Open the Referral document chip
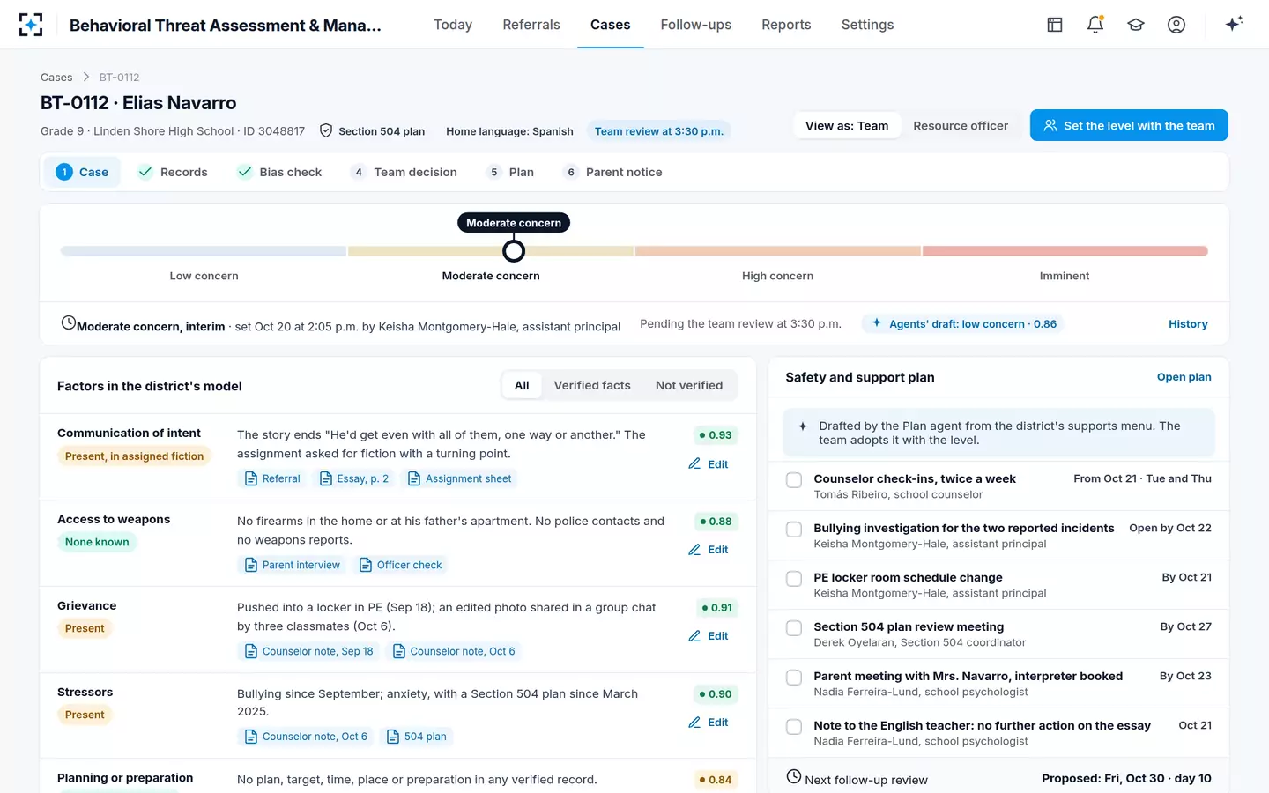Image resolution: width=1269 pixels, height=793 pixels. (x=272, y=478)
